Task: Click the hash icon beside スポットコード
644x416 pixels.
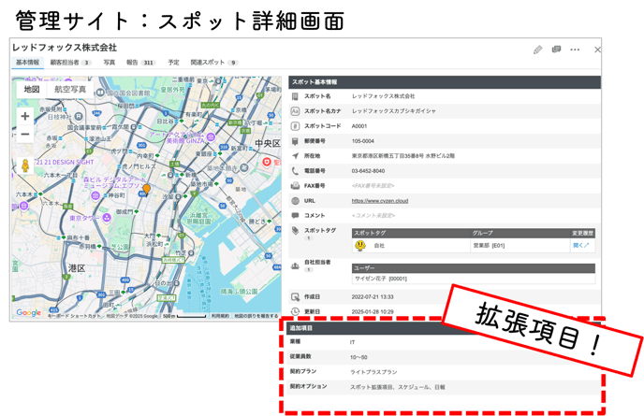Action: [x=295, y=126]
